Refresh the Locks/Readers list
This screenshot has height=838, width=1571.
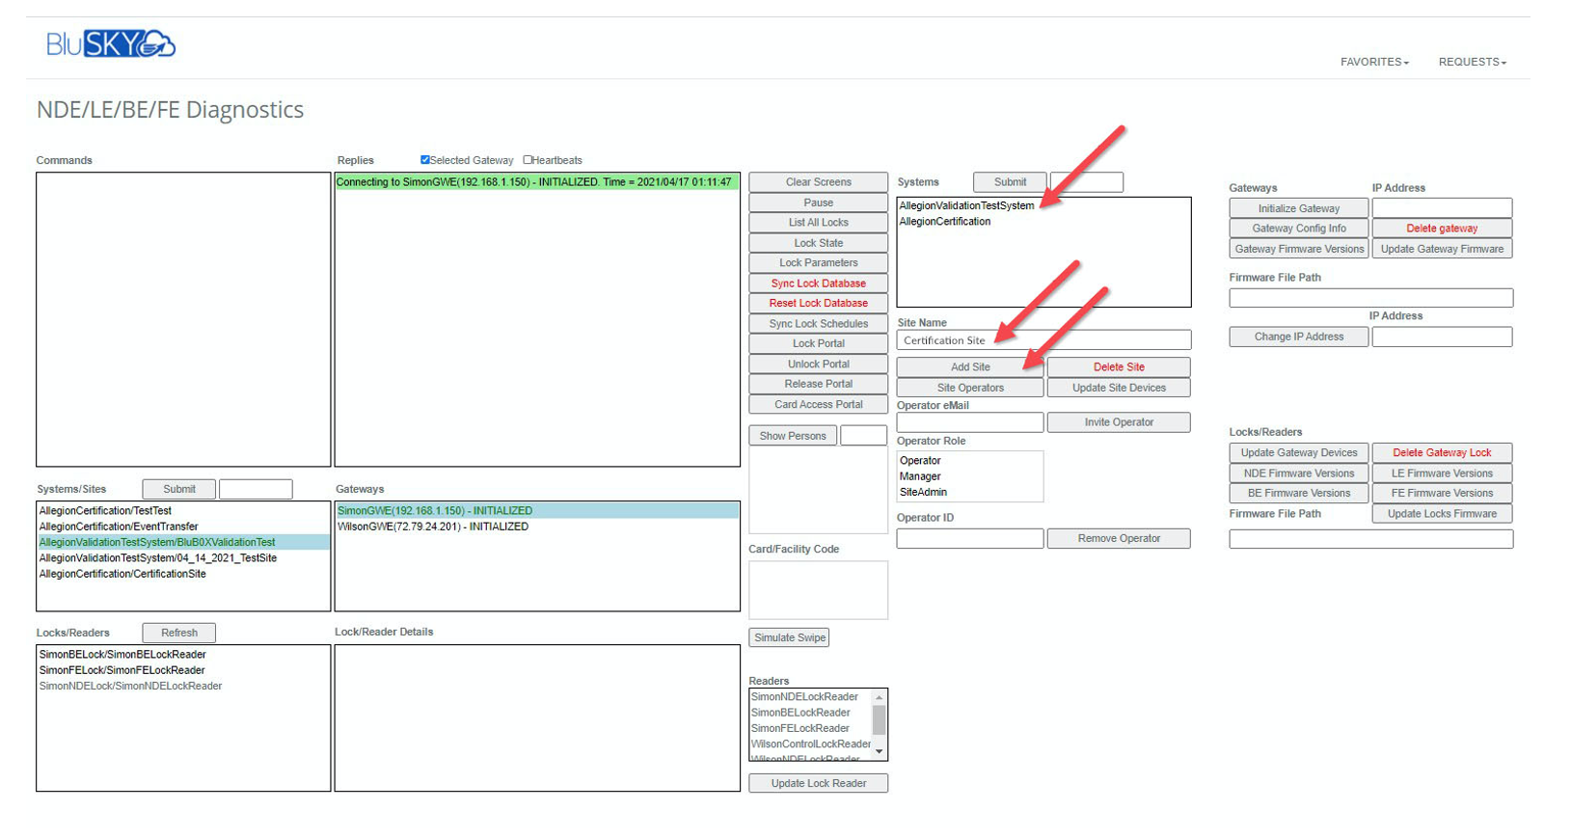point(178,633)
